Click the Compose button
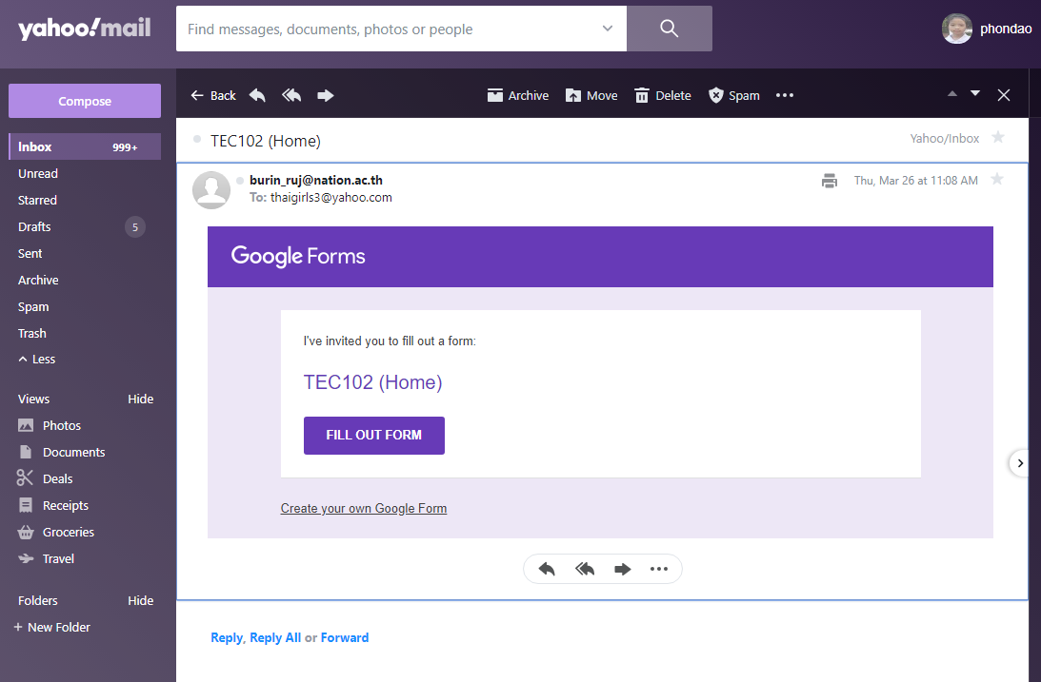This screenshot has height=682, width=1041. click(85, 101)
